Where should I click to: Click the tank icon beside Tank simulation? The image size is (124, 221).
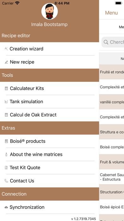click(x=6, y=102)
